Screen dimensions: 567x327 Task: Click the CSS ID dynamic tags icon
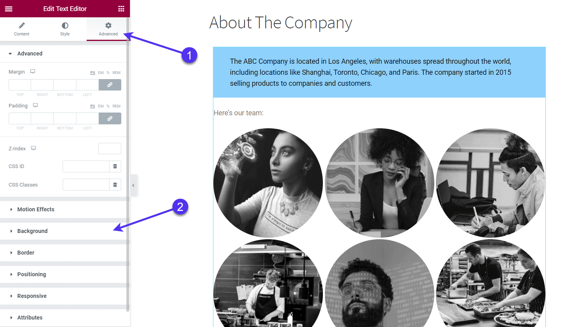[x=115, y=166]
